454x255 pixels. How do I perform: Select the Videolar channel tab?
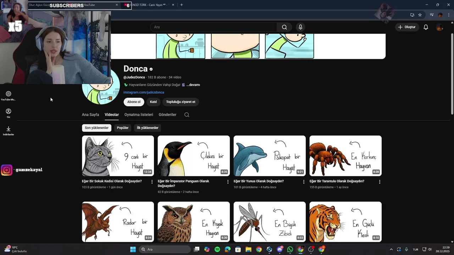pyautogui.click(x=112, y=115)
